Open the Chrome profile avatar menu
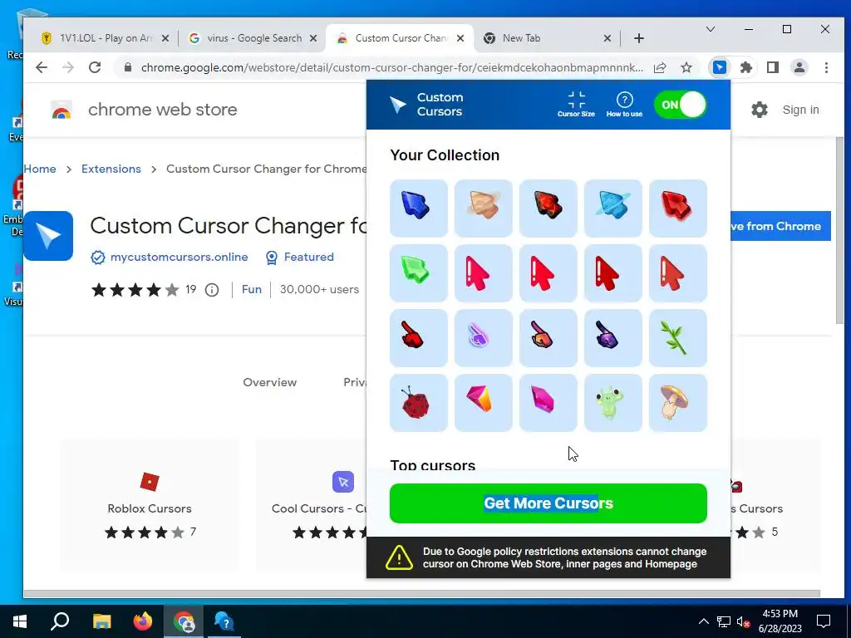 coord(799,67)
